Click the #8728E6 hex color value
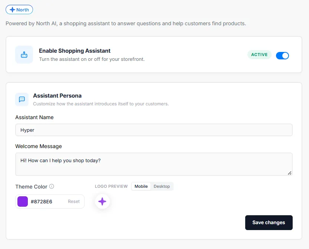 coord(42,202)
